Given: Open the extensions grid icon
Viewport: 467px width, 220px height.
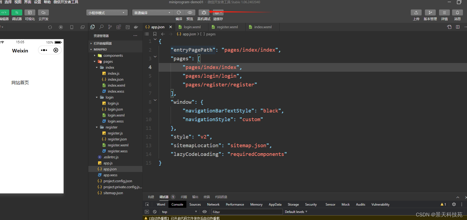Looking at the screenshot, I should point(119,27).
